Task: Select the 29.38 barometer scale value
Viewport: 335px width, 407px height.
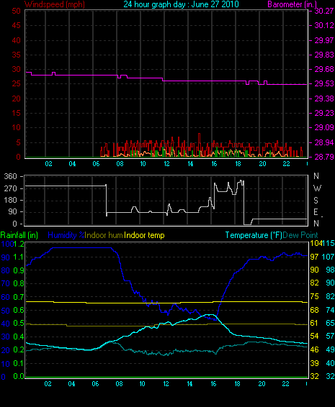Action: 324,99
